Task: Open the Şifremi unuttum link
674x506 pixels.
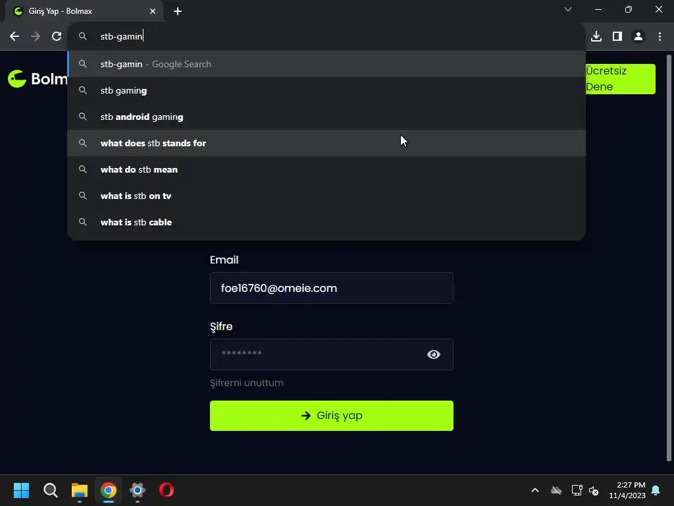Action: (x=247, y=383)
